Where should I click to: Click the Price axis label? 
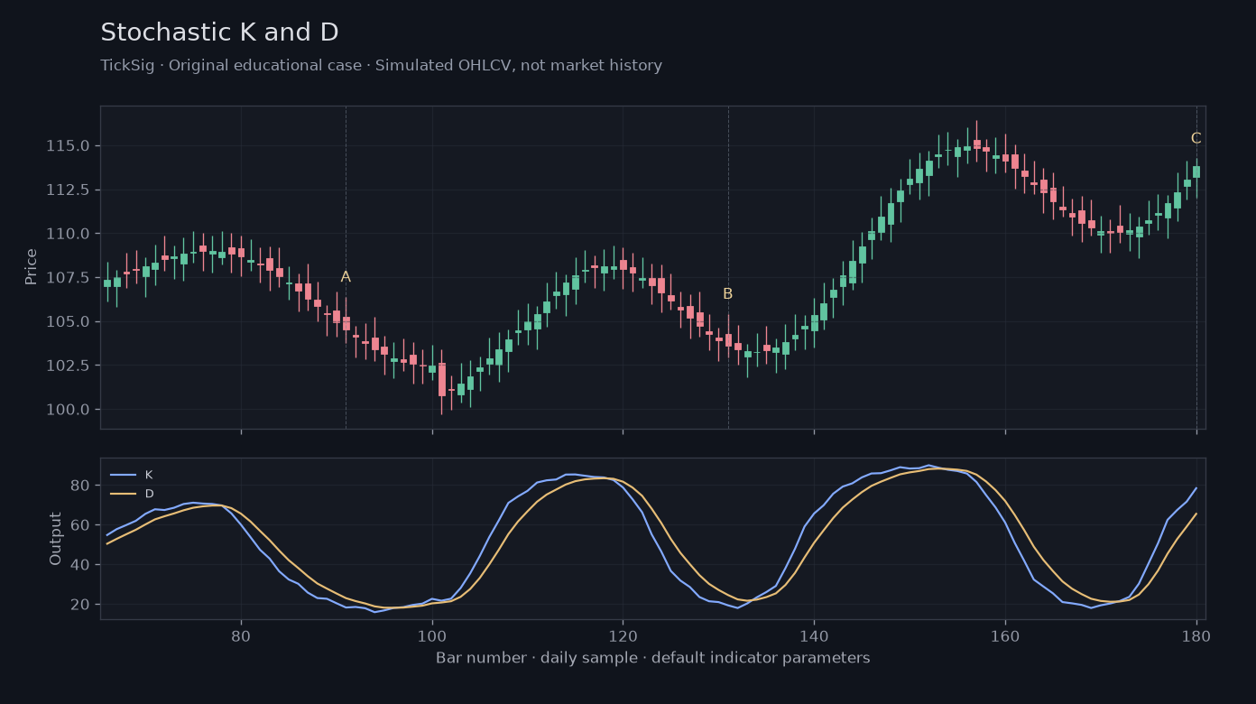click(32, 267)
